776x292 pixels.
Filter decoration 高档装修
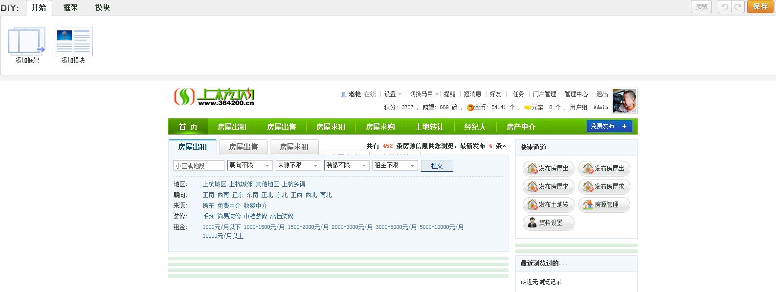coord(282,217)
